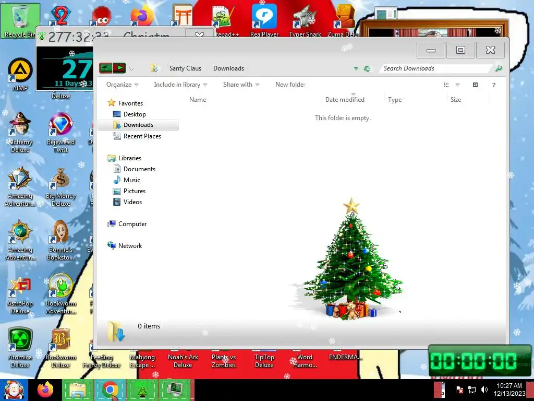Click the search magnifier icon
This screenshot has height=401, width=534.
click(499, 68)
